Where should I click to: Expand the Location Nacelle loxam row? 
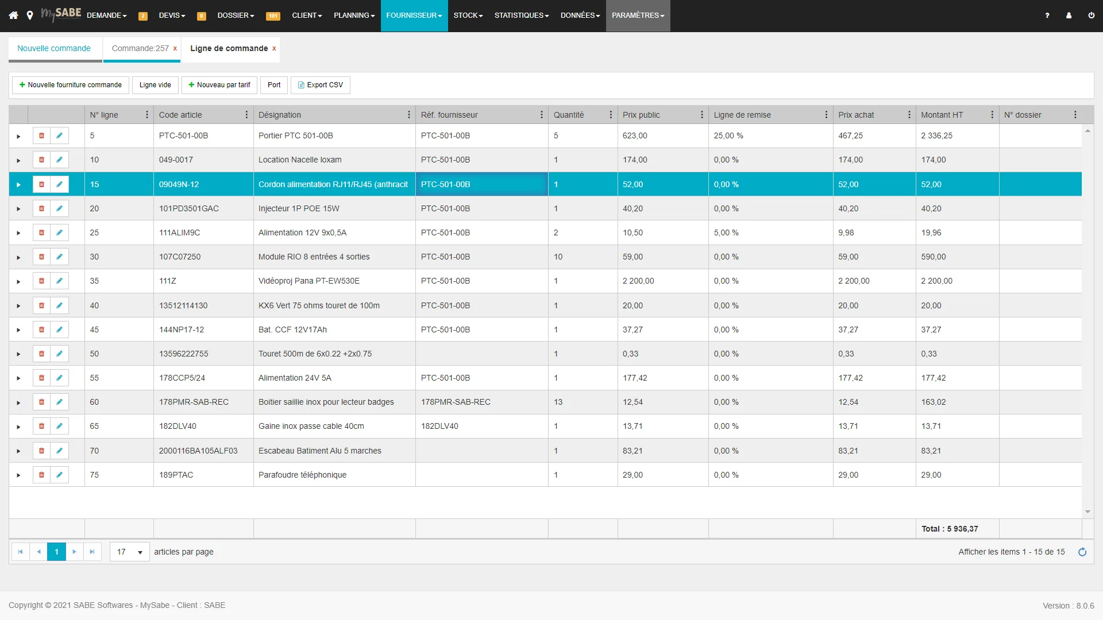(18, 160)
